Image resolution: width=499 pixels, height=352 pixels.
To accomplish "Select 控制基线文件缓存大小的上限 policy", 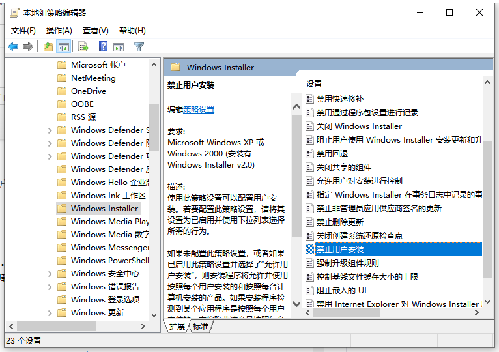I will (367, 277).
